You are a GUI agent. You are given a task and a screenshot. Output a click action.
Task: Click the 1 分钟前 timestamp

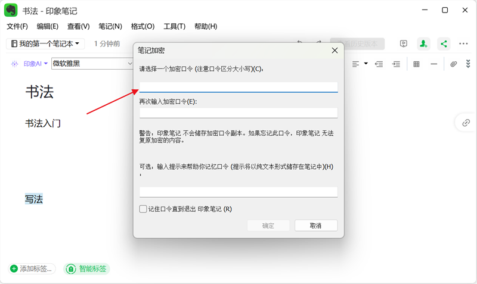pyautogui.click(x=107, y=43)
